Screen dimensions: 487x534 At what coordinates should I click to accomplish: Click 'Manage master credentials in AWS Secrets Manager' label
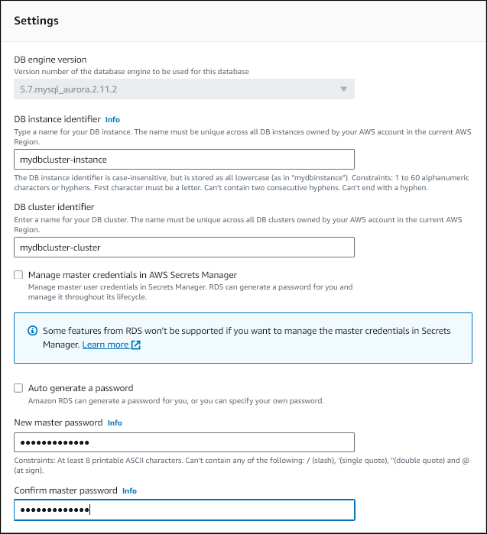click(132, 275)
